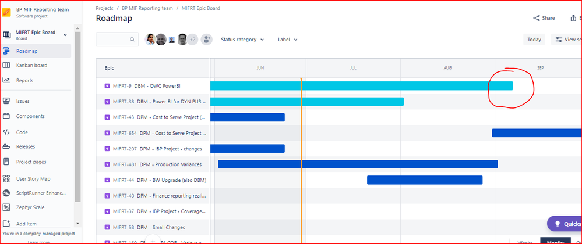Click the roadmap search input field
Image resolution: width=582 pixels, height=244 pixels.
117,40
